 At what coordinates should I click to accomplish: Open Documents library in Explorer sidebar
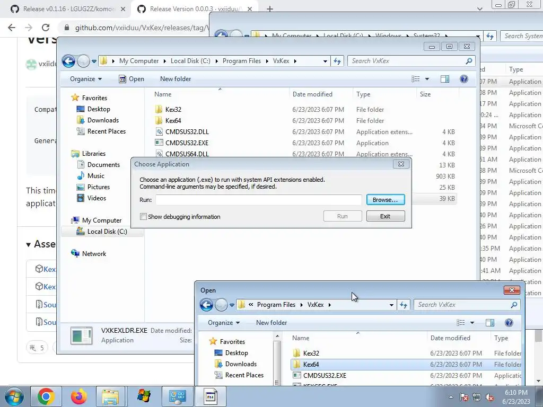coord(103,165)
